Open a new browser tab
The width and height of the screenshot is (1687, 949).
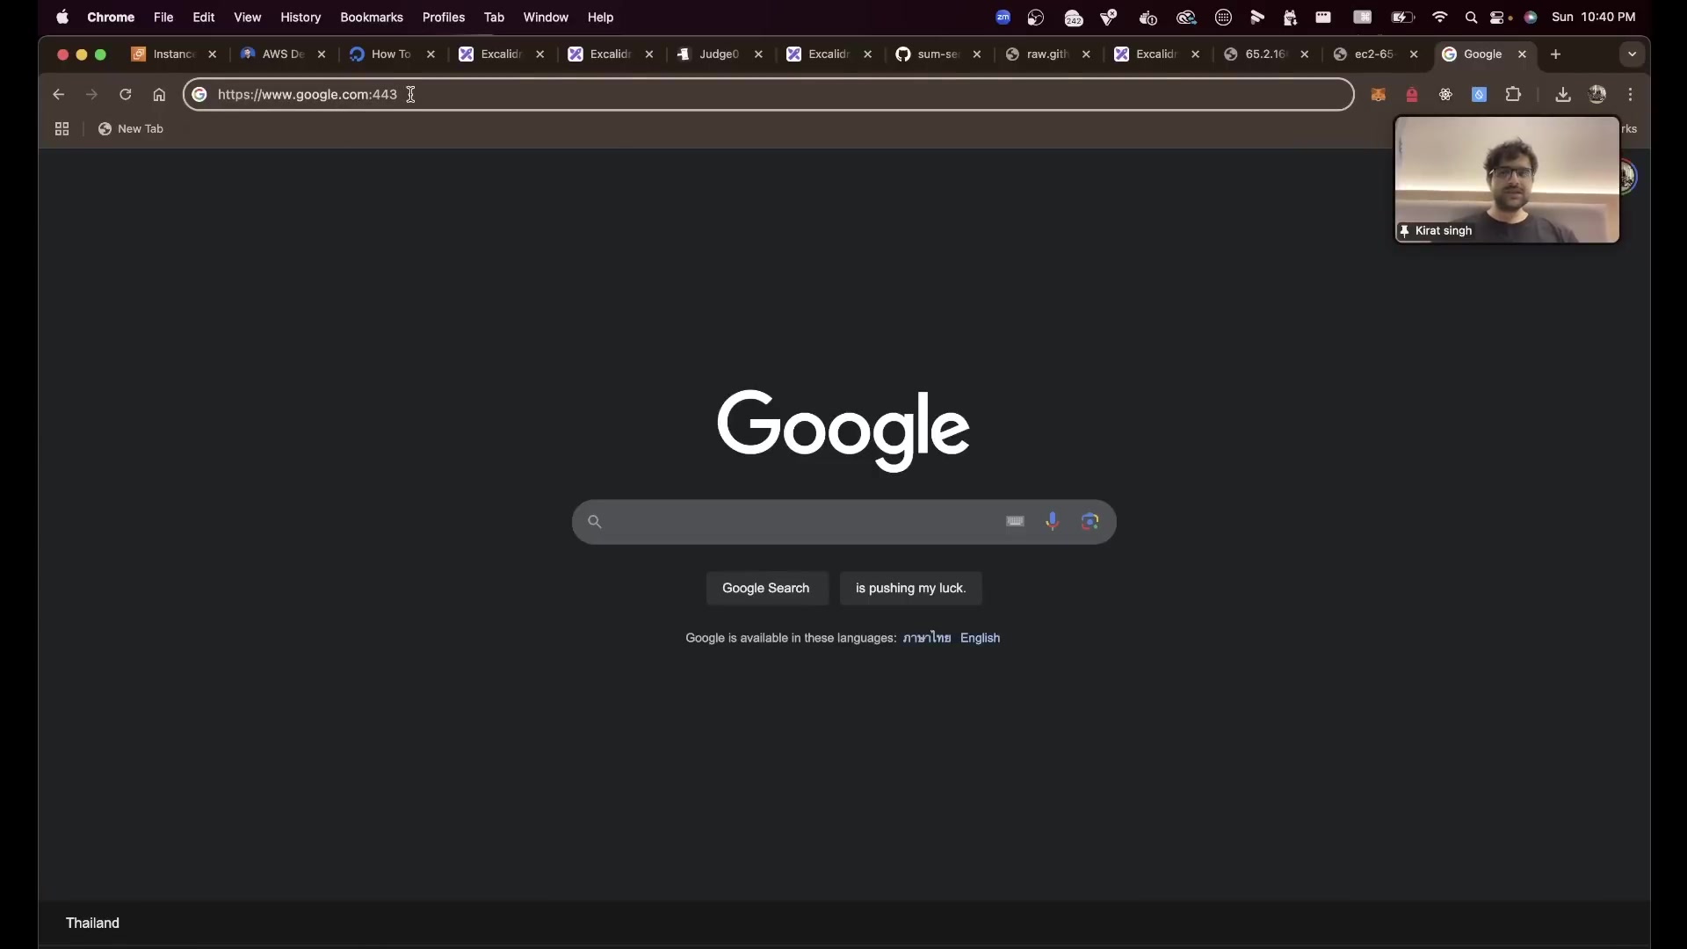point(1556,54)
